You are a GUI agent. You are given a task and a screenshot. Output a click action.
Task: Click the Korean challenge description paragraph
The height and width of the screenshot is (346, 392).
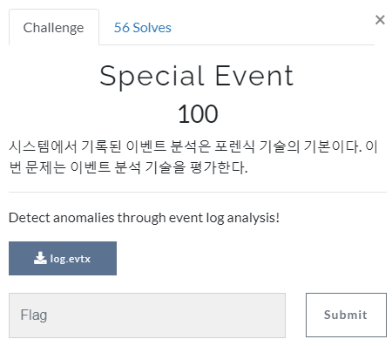point(193,157)
